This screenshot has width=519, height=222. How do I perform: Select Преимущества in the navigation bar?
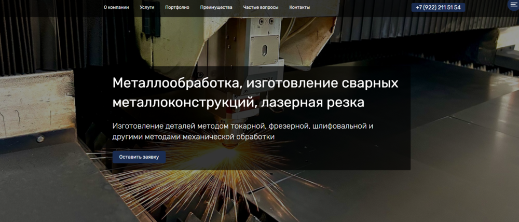(x=216, y=8)
